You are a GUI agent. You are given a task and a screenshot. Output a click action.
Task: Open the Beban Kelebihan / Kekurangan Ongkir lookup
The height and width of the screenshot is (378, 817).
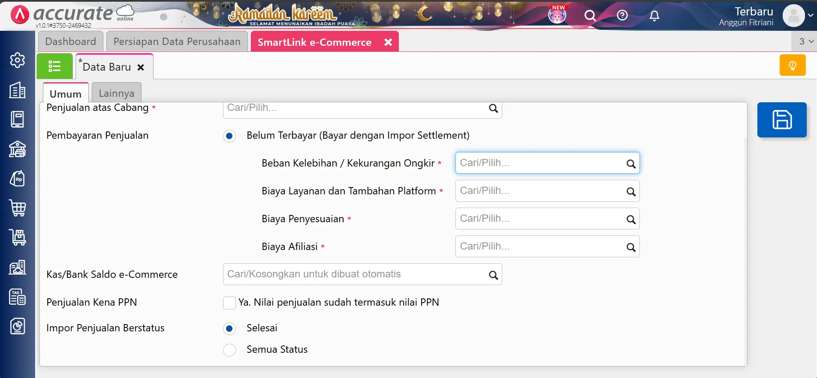tap(547, 163)
